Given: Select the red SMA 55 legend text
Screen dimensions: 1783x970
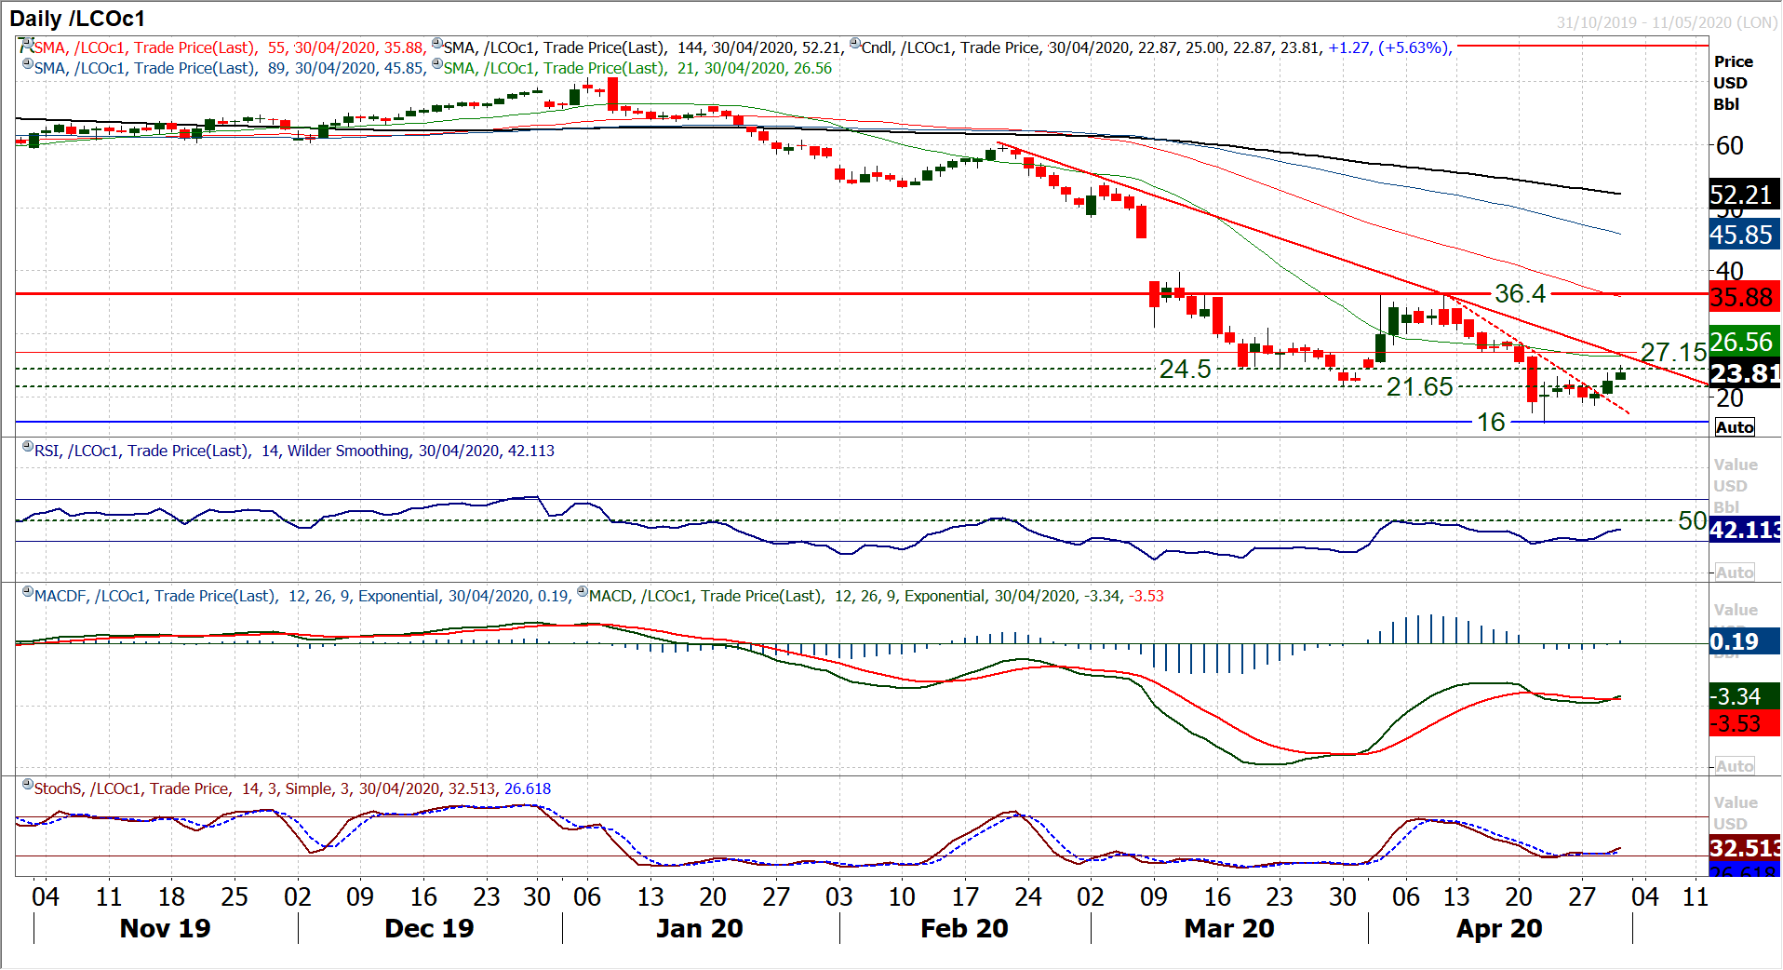Looking at the screenshot, I should (230, 47).
